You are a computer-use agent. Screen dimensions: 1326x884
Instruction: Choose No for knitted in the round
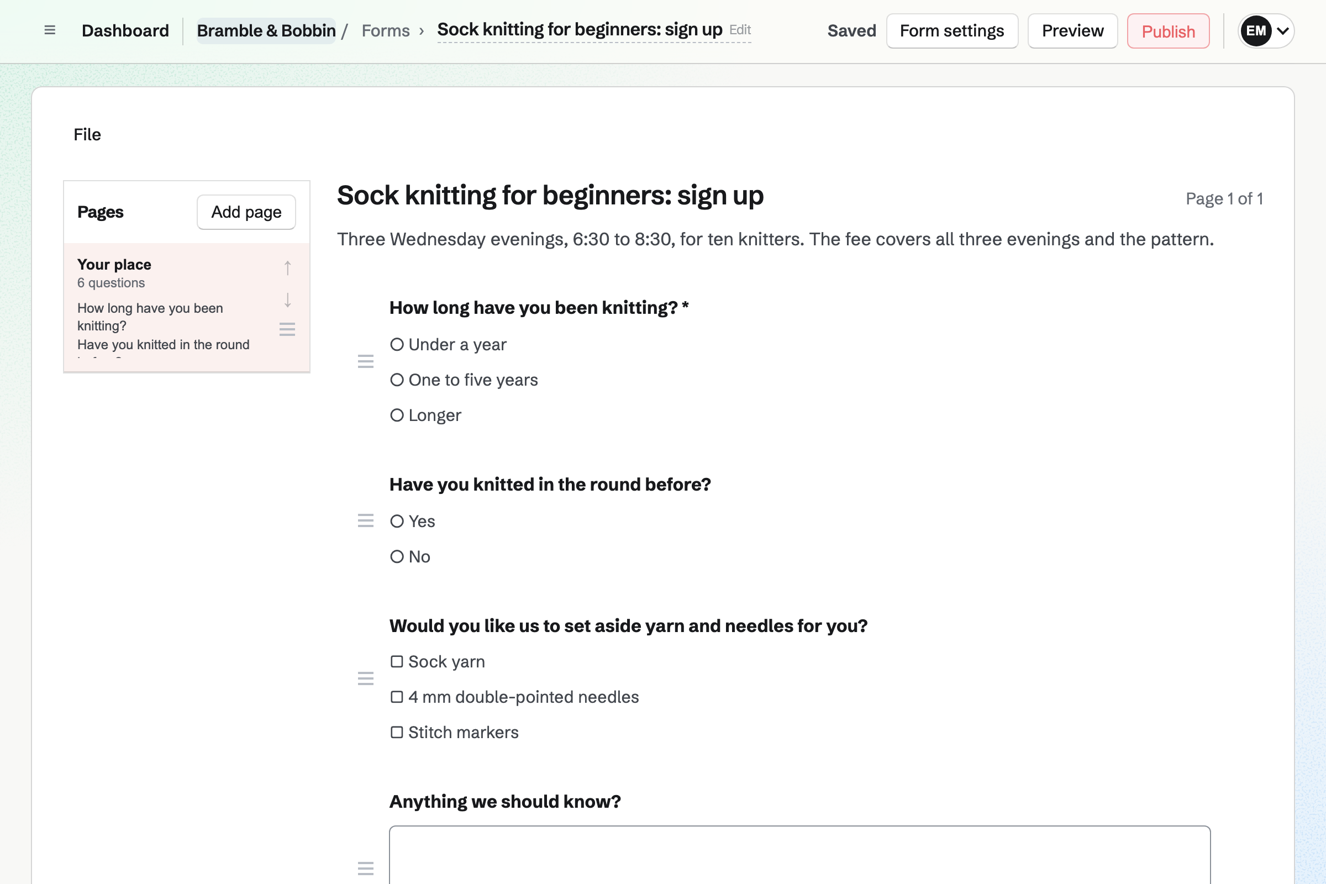397,557
